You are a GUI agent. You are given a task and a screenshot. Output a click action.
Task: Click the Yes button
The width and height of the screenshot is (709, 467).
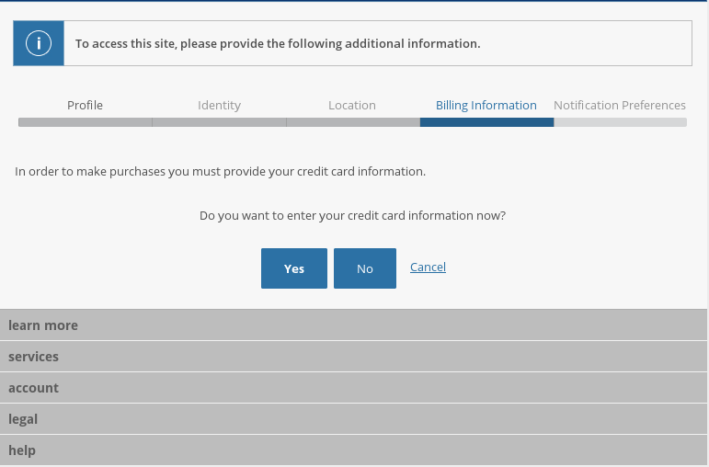[x=294, y=268]
